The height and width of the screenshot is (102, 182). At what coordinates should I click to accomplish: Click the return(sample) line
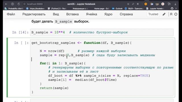tap(54, 88)
